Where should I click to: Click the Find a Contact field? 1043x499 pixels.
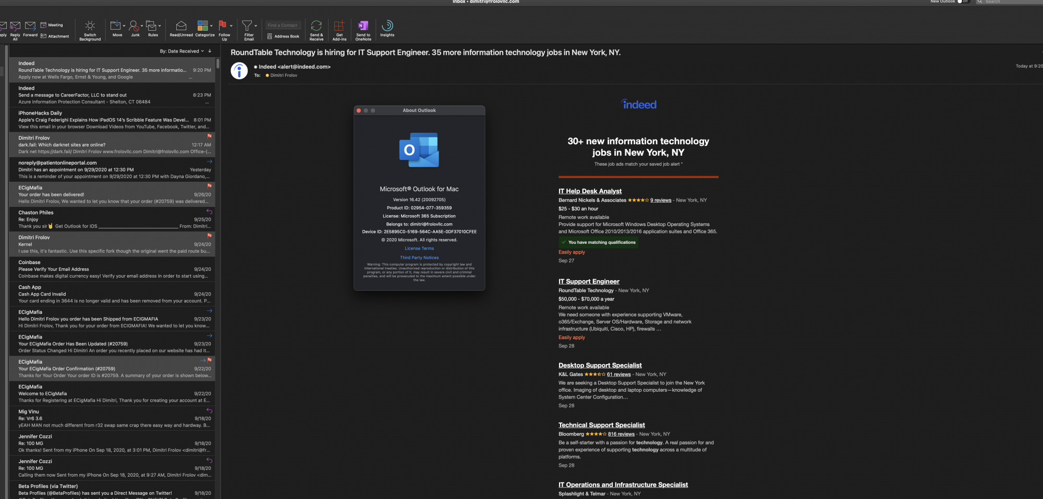[283, 25]
